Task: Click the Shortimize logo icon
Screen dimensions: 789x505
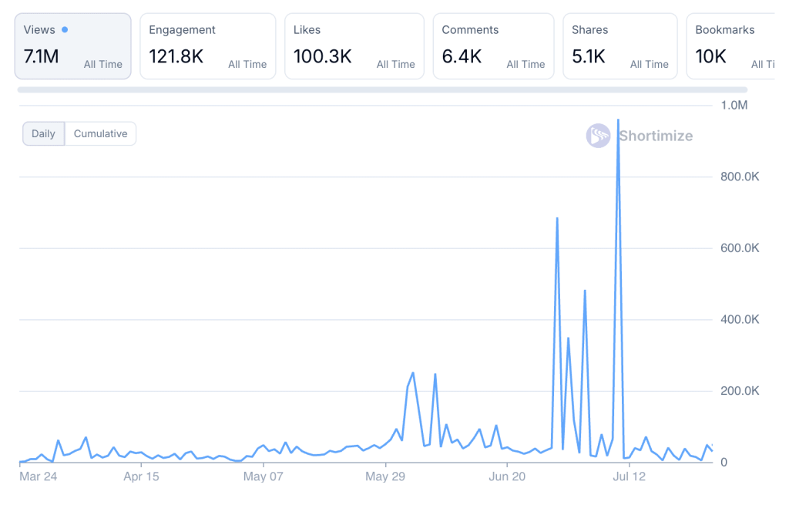Action: [x=598, y=136]
